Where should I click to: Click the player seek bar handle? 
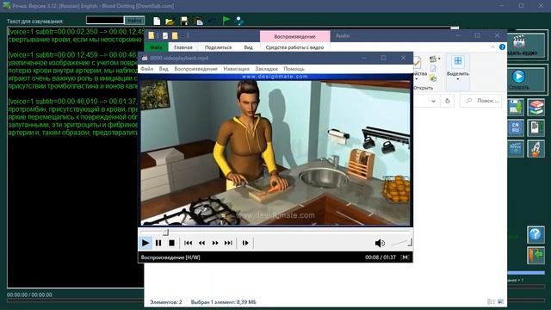tap(166, 232)
